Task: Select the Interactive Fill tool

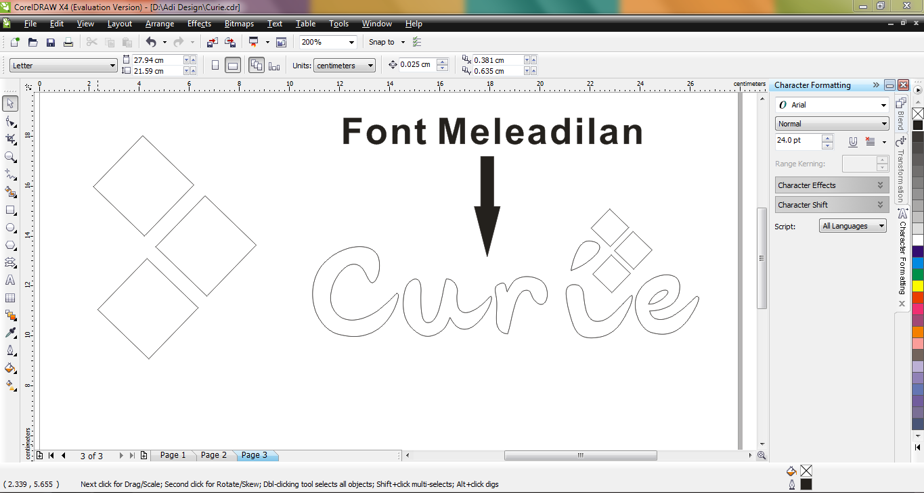Action: (x=10, y=385)
